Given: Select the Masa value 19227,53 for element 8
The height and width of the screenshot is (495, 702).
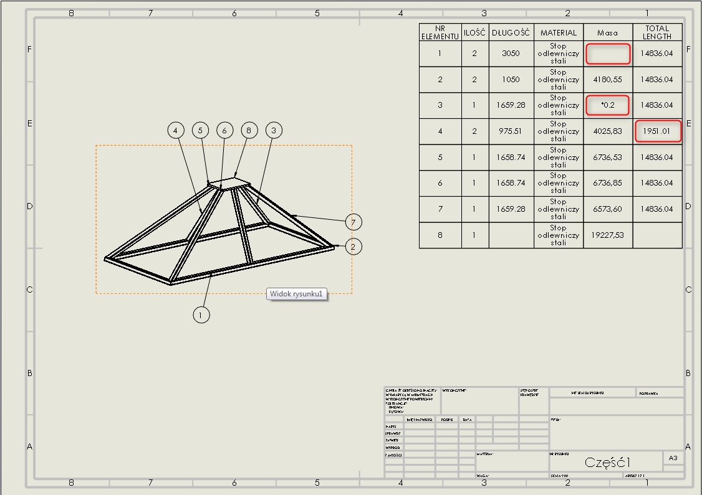Looking at the screenshot, I should [607, 235].
